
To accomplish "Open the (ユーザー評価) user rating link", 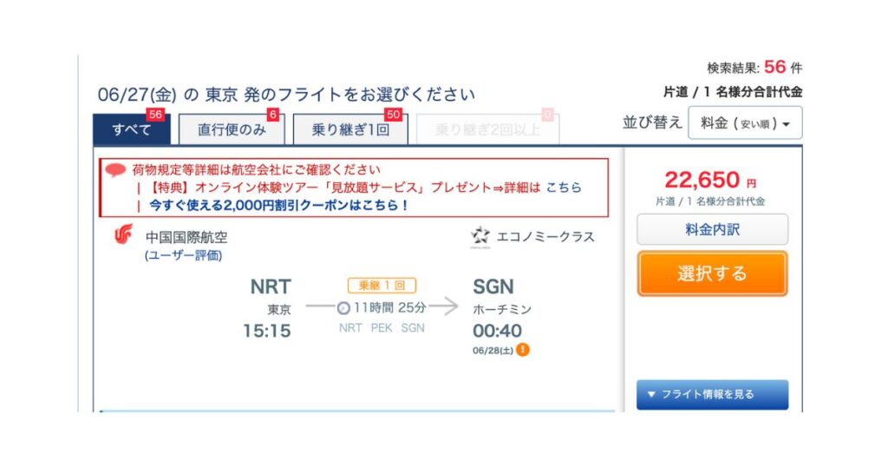I will pos(184,255).
